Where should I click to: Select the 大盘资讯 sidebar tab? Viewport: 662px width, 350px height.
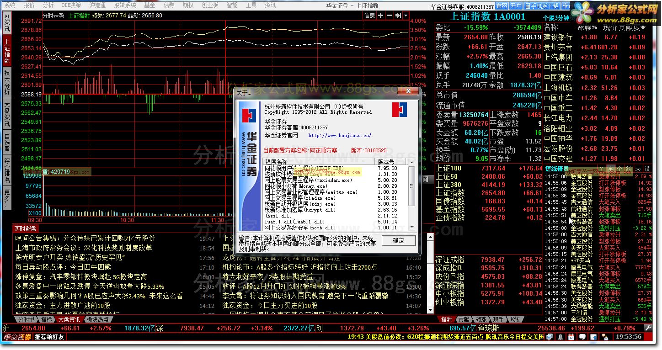pyautogui.click(x=7, y=114)
